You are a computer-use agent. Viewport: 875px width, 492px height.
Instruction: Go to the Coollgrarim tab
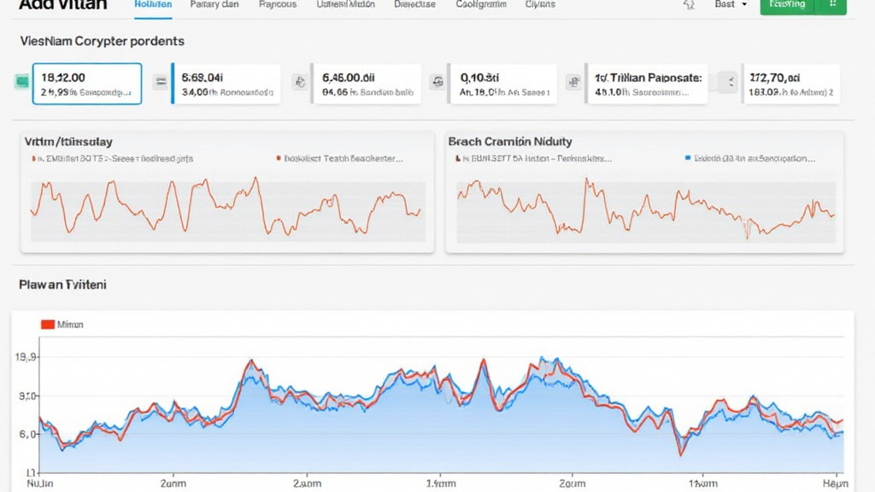(x=481, y=5)
